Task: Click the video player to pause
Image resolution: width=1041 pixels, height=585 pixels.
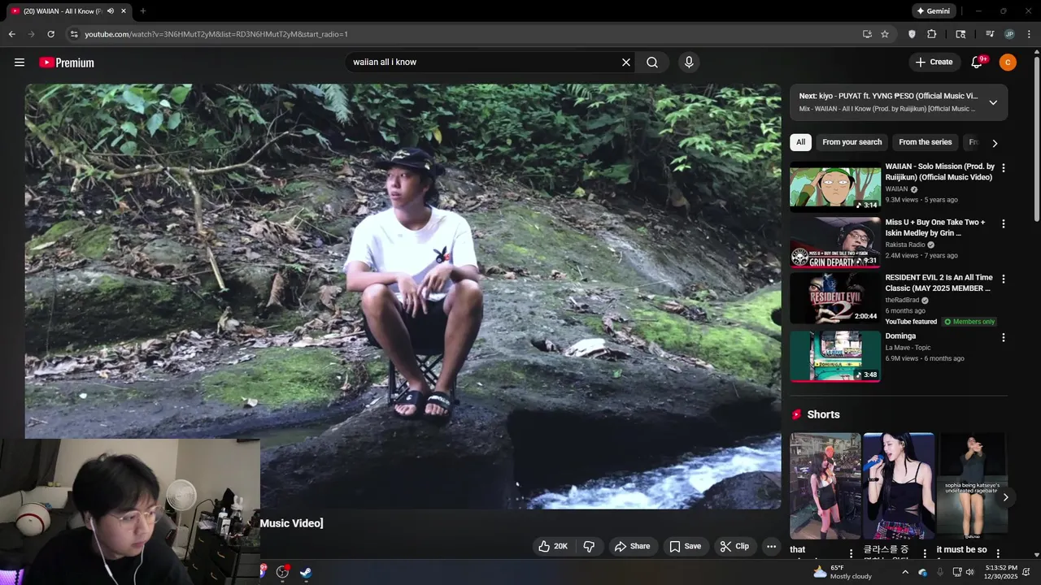Action: coord(403,297)
